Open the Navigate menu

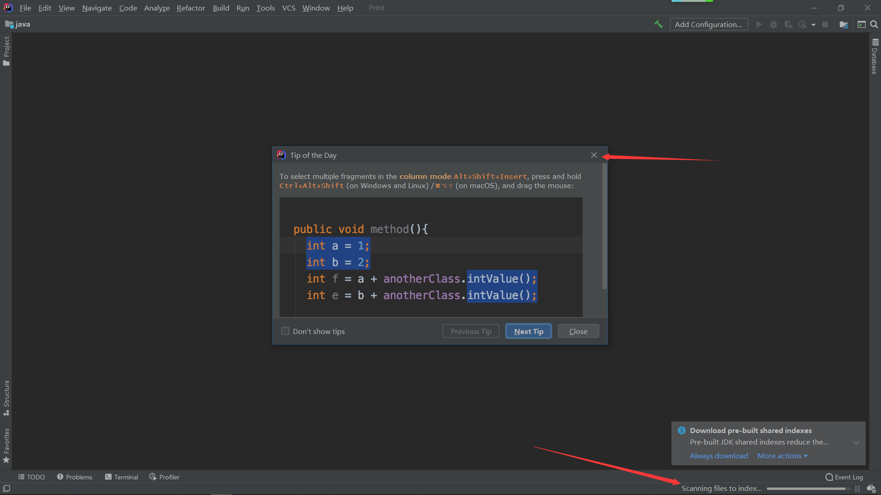(x=97, y=8)
